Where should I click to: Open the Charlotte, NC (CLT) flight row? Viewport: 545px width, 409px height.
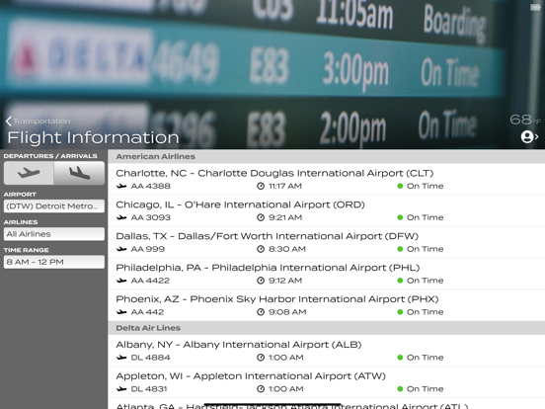tap(327, 179)
